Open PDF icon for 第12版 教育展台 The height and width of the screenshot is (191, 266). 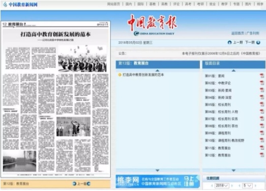(x=262, y=155)
